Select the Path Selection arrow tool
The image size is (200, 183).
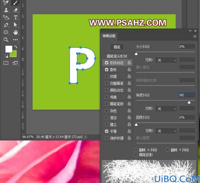point(15,25)
